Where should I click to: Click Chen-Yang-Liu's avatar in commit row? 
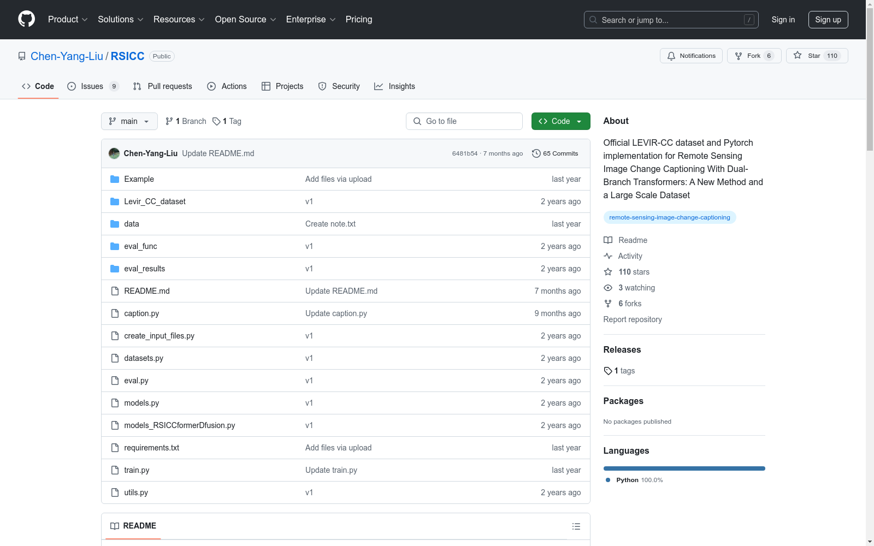(114, 153)
